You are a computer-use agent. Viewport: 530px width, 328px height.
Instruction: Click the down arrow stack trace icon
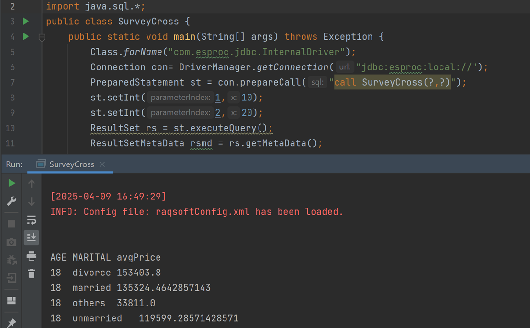coord(32,202)
